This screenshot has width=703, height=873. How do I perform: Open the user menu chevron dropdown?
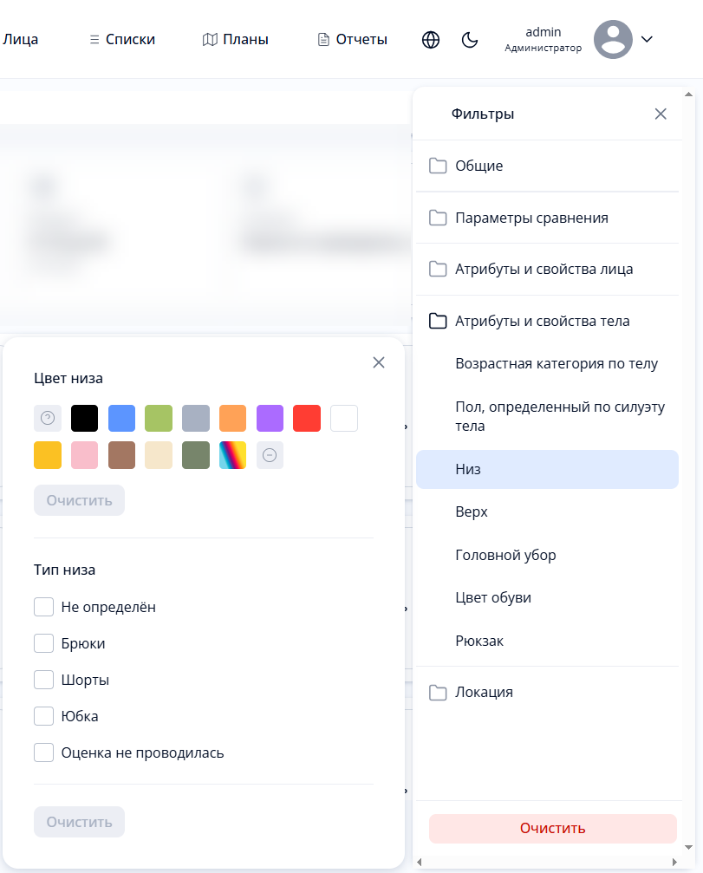point(646,39)
